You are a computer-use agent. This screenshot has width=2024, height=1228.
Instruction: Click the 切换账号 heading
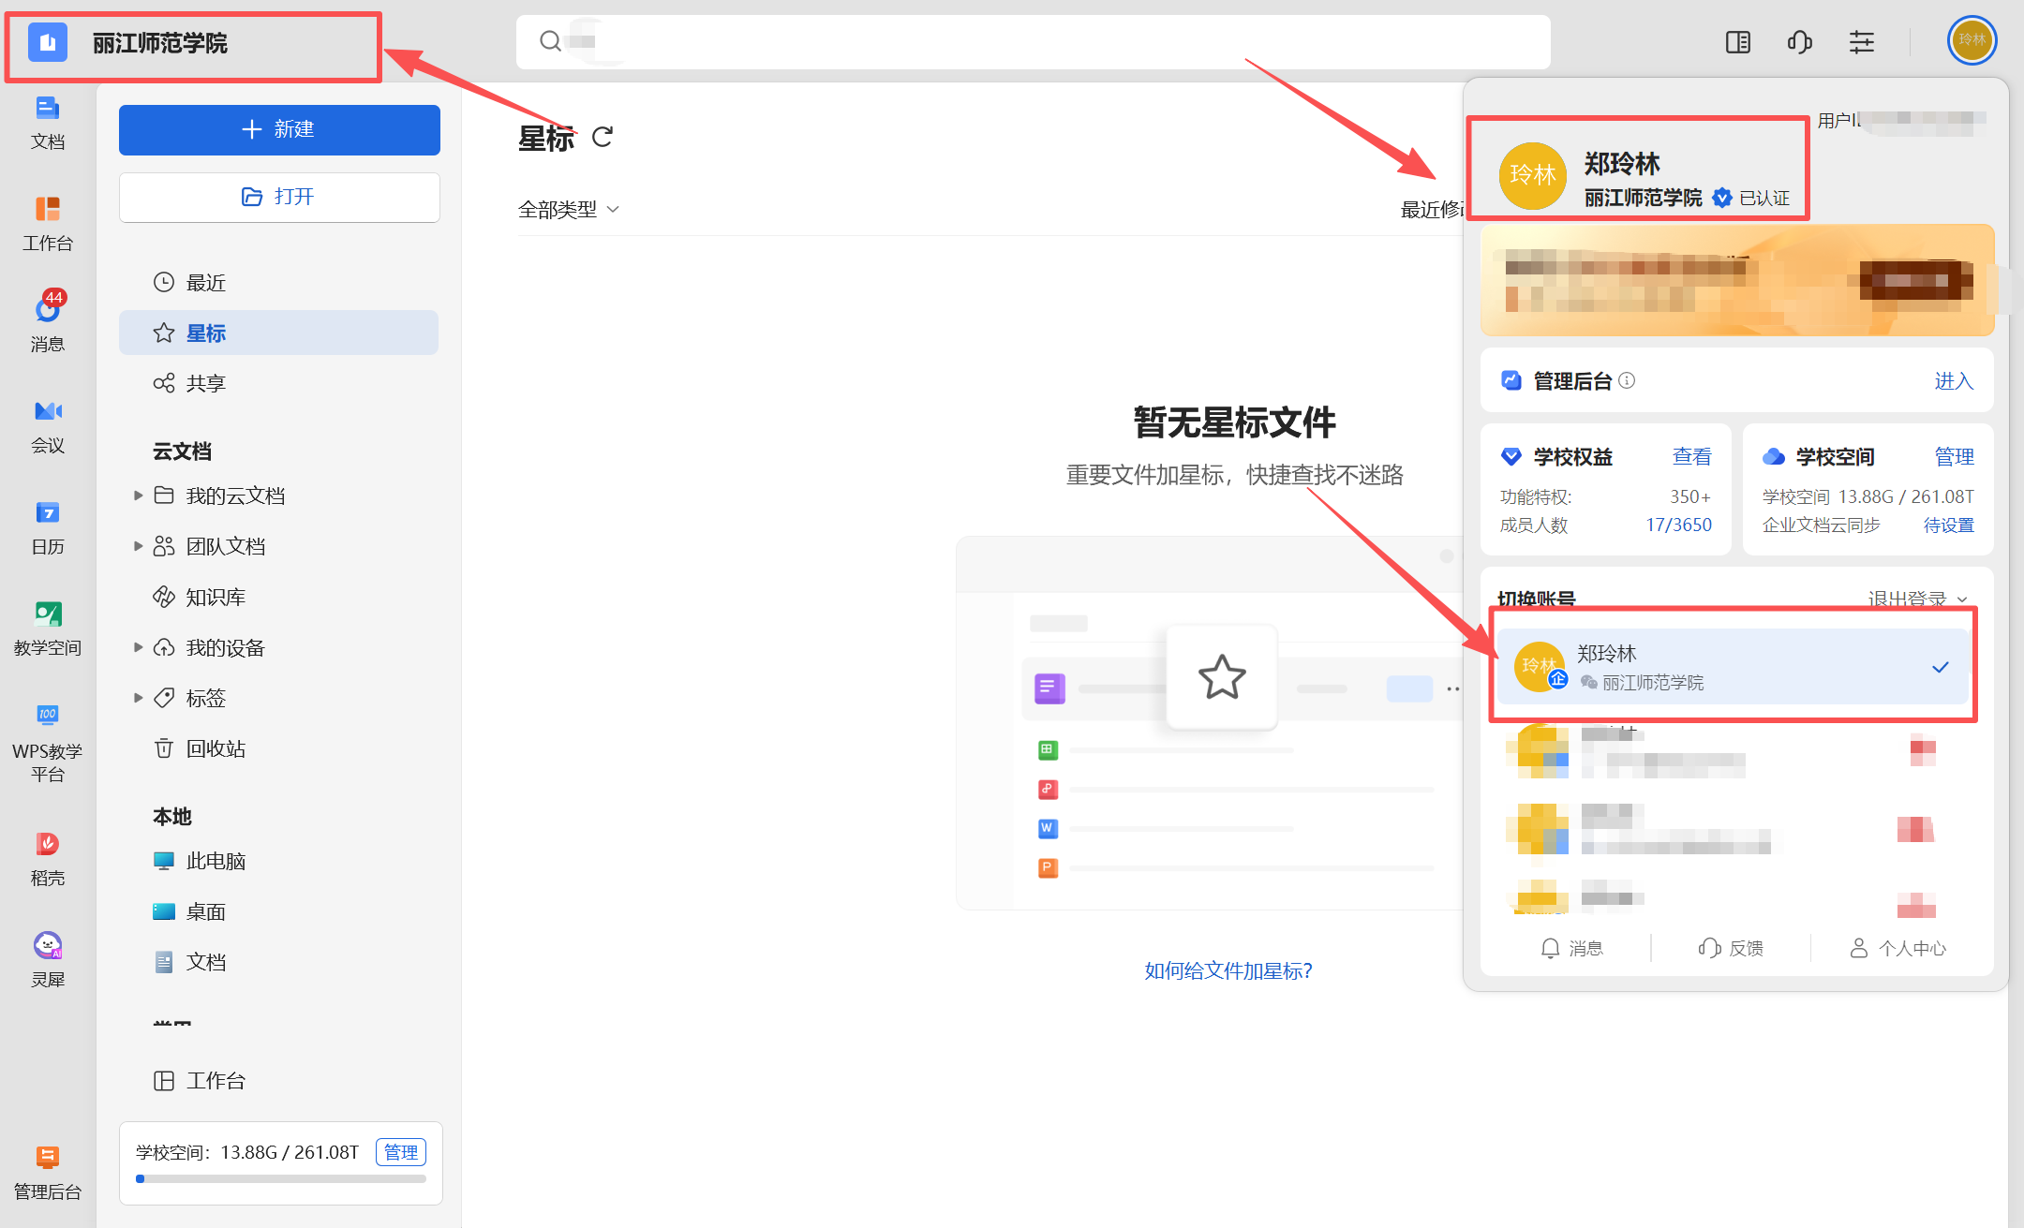[1536, 599]
